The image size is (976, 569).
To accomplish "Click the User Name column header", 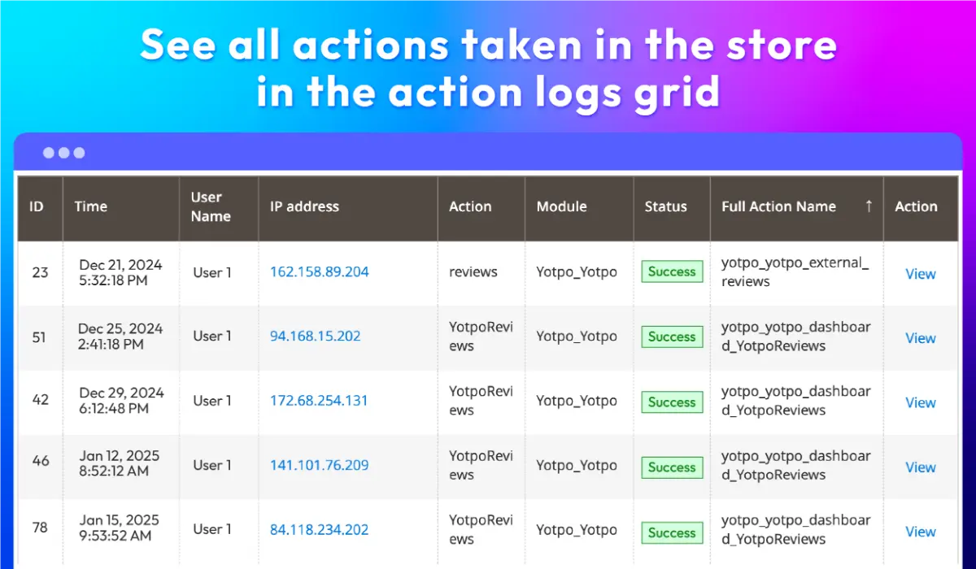I will [x=211, y=206].
